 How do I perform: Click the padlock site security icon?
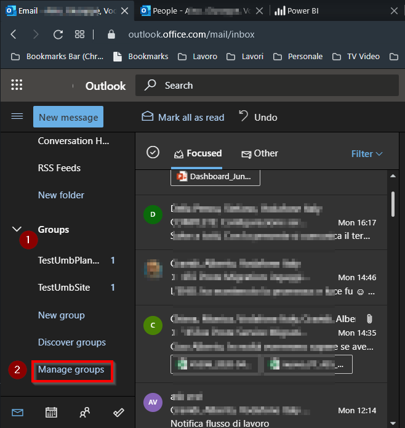coord(111,34)
